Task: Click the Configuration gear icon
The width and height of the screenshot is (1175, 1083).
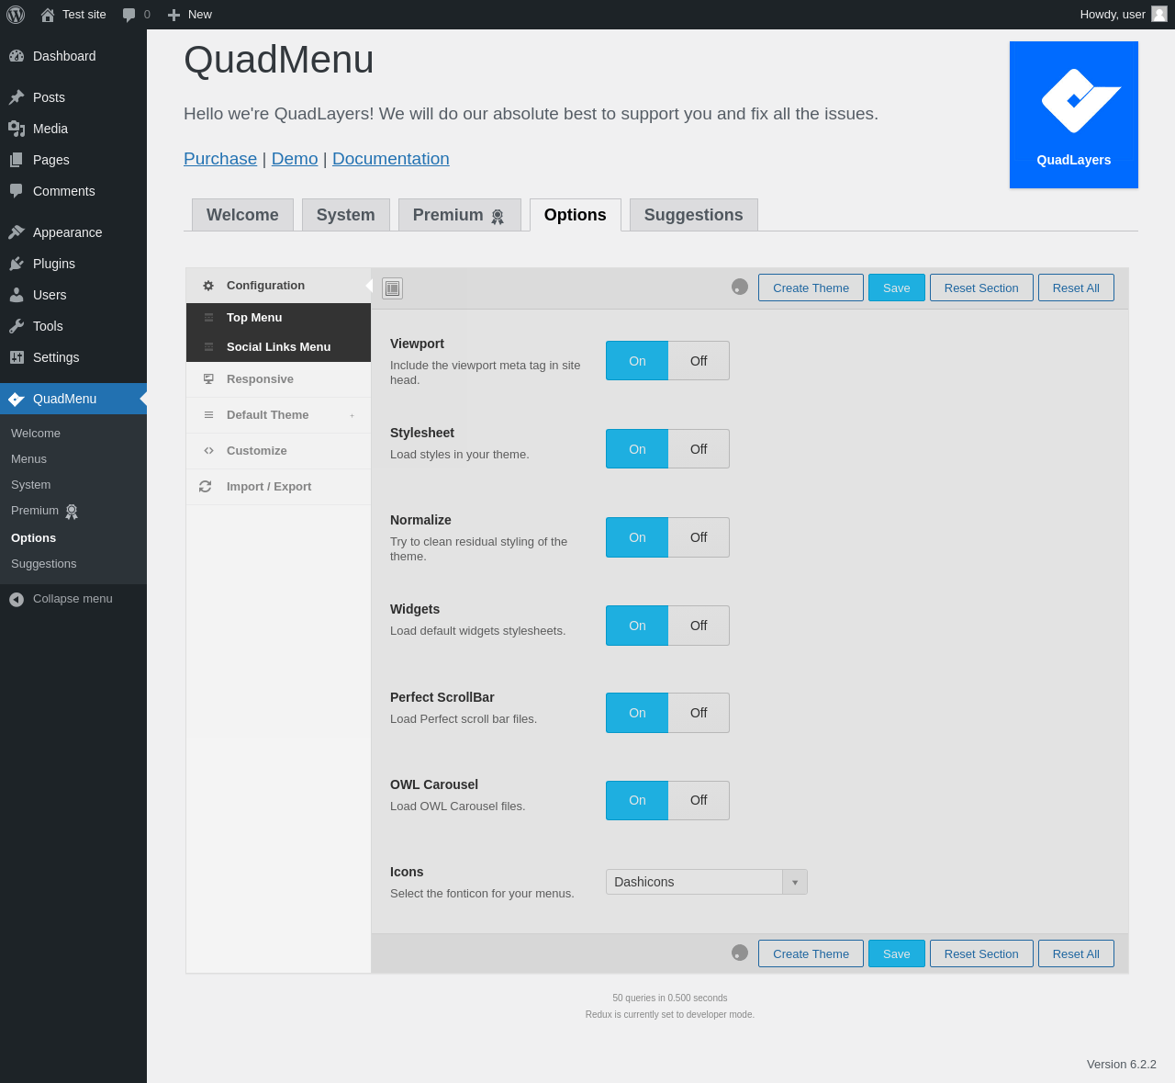Action: click(208, 286)
